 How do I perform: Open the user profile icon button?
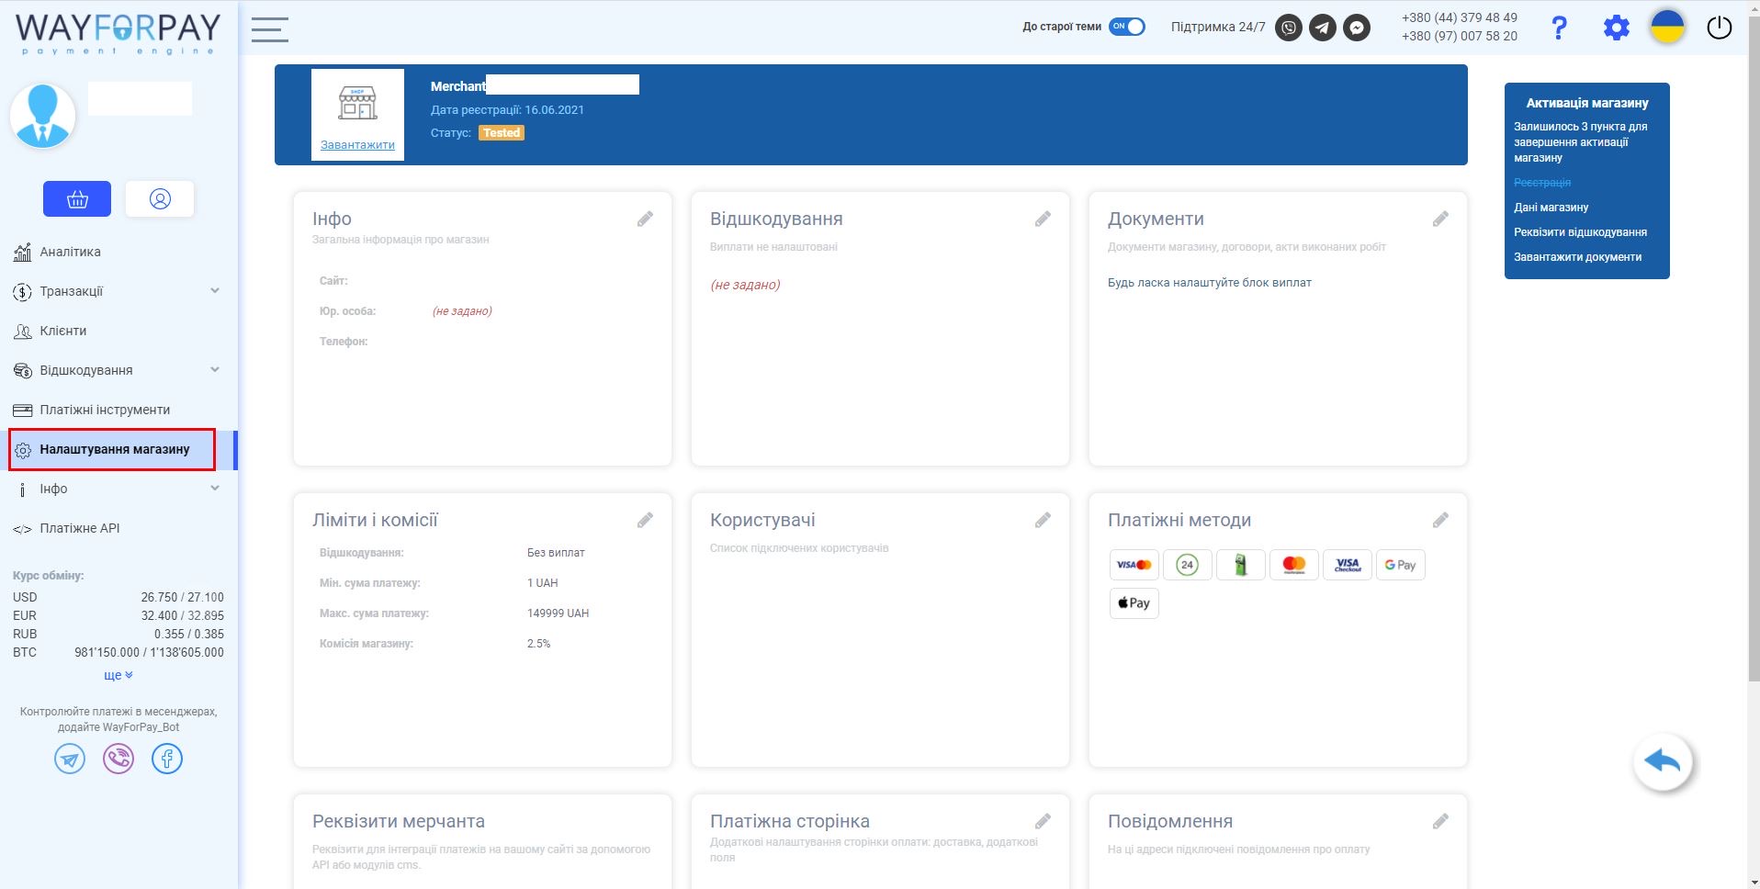tap(160, 198)
